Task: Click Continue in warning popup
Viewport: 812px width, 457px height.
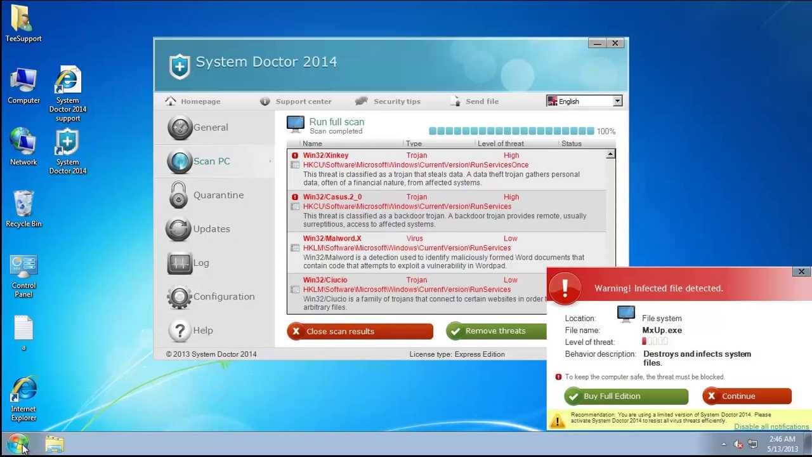Action: coord(747,396)
